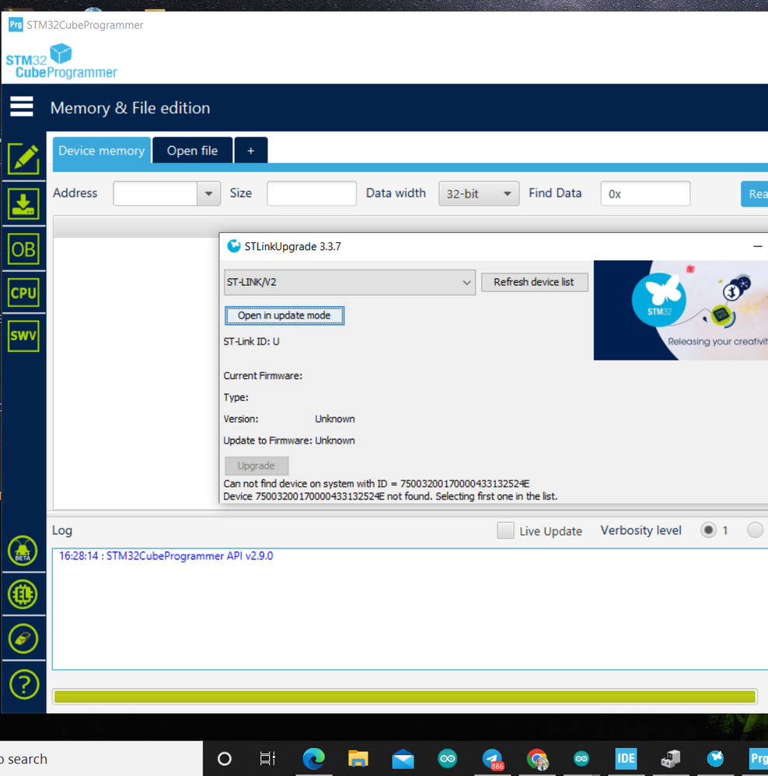Select the second verbosity level radio
768x776 pixels.
point(755,530)
